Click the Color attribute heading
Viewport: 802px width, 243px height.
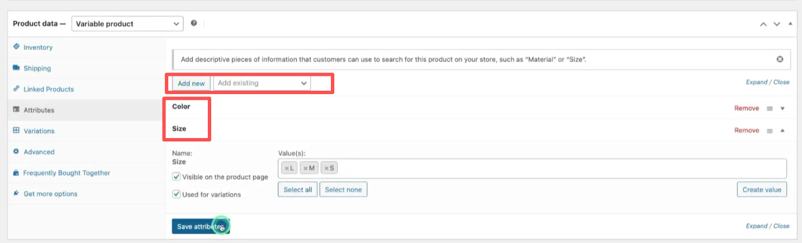181,107
